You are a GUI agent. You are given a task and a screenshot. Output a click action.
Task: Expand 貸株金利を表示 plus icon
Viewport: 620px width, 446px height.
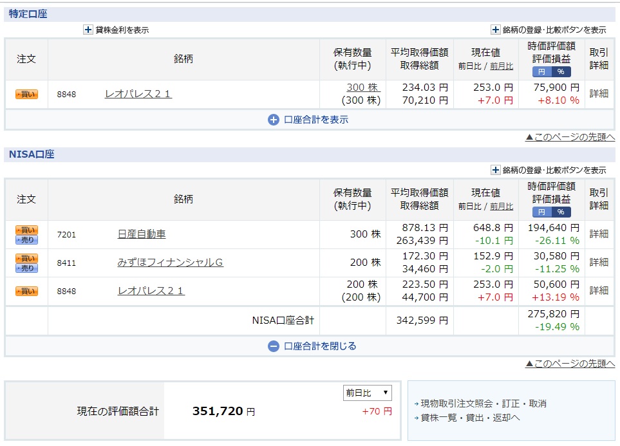click(x=88, y=30)
